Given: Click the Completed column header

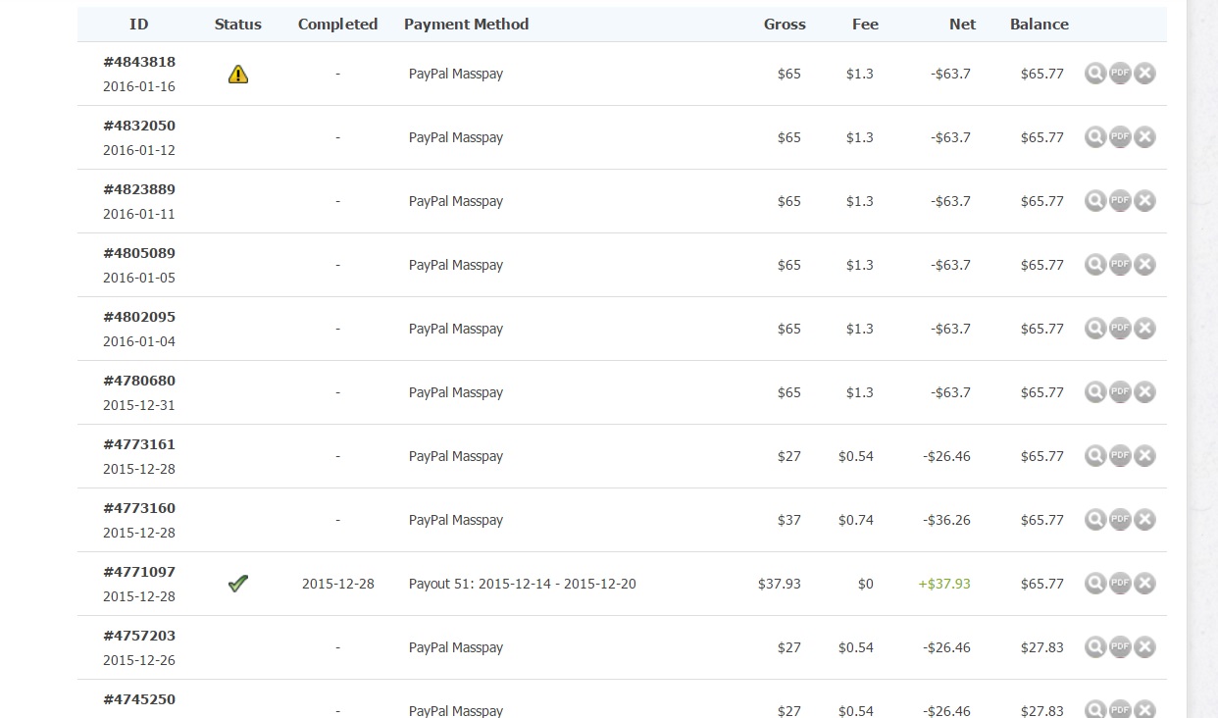Looking at the screenshot, I should (337, 25).
